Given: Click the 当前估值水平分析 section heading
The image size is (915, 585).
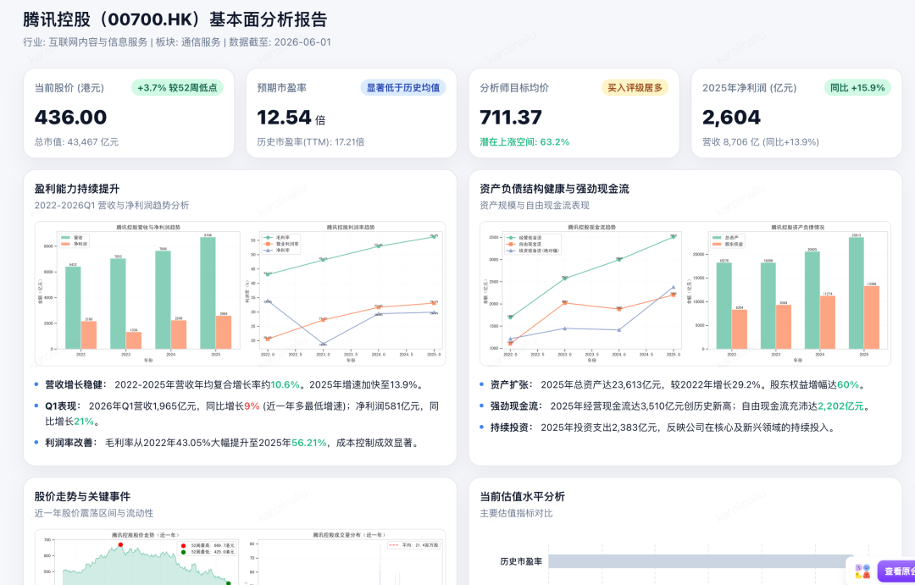Looking at the screenshot, I should [x=522, y=496].
